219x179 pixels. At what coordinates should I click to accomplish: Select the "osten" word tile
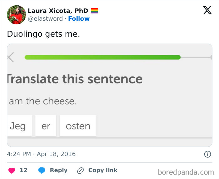(78, 126)
